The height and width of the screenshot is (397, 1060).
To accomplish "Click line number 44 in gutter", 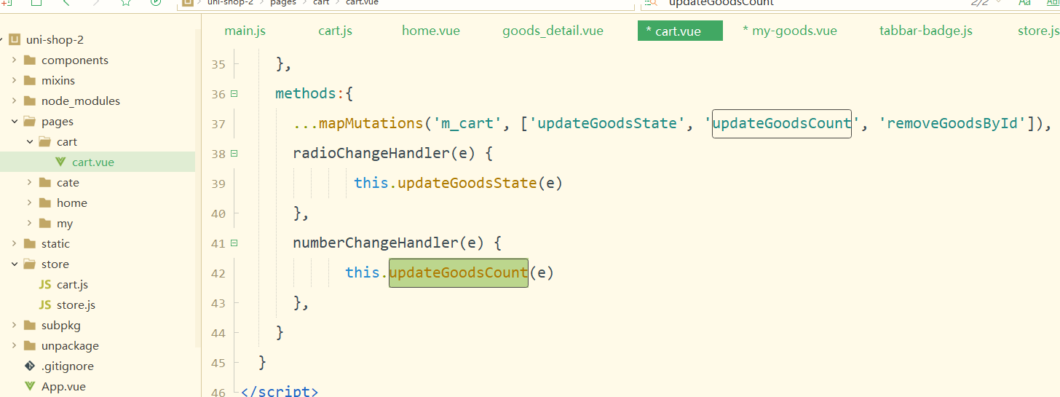I will click(x=218, y=333).
